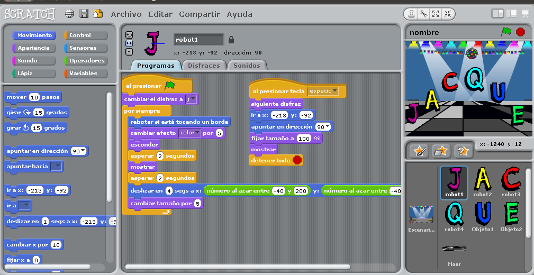Click the 4 segs value in deslizar block
The width and height of the screenshot is (534, 275).
click(169, 191)
